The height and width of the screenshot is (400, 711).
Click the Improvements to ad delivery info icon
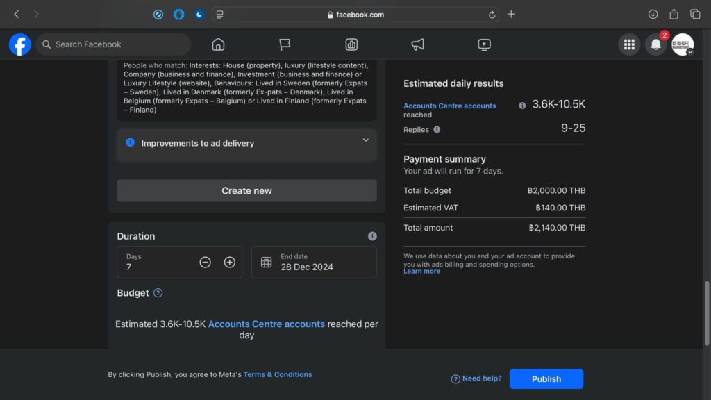tap(130, 142)
